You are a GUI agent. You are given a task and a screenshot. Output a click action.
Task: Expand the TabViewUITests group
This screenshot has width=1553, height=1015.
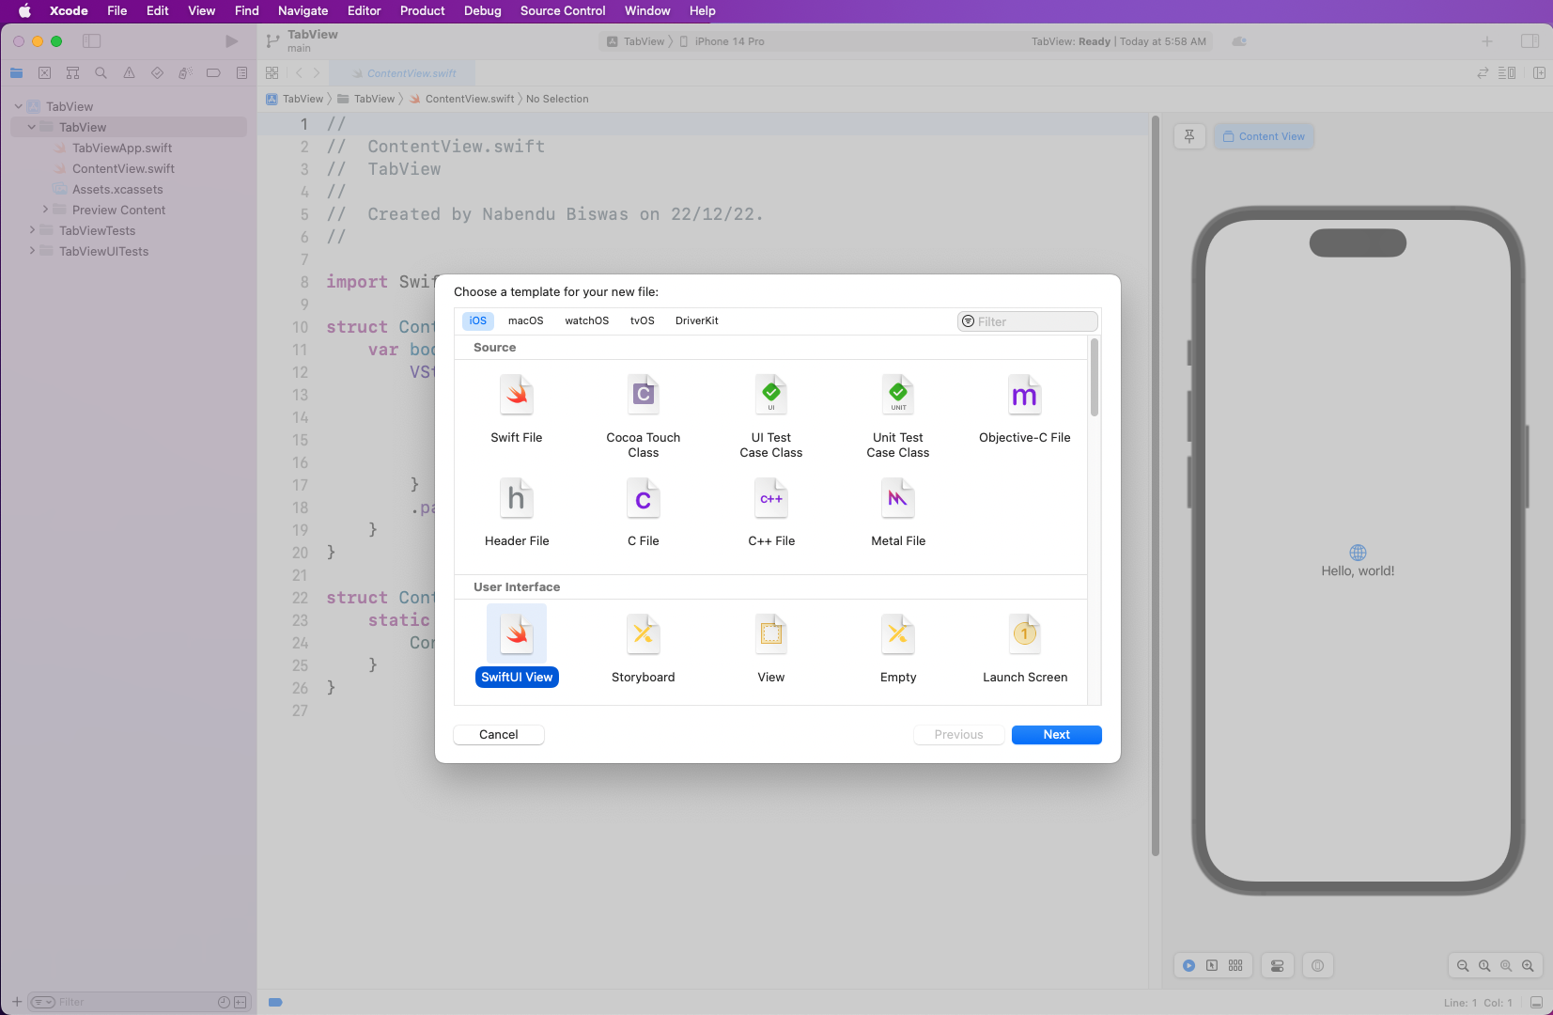(32, 251)
